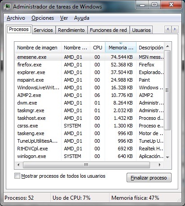Click the tab strip left scroll arrow

pyautogui.click(x=168, y=29)
